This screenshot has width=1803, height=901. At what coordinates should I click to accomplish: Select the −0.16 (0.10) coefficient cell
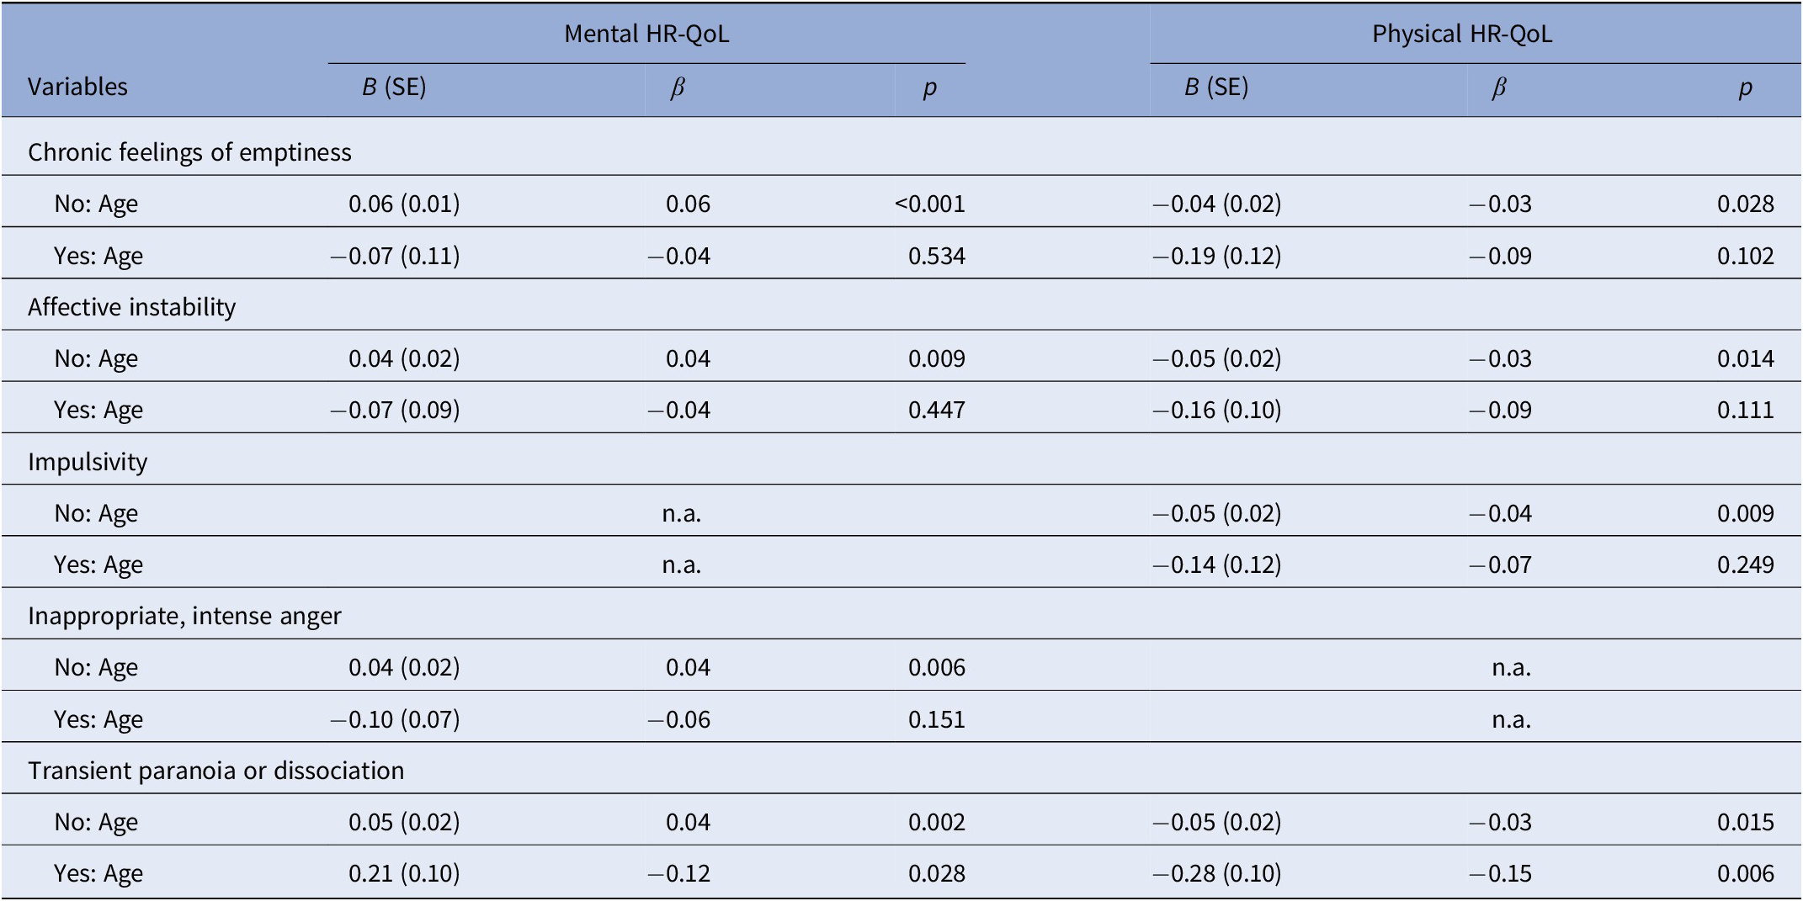[1216, 410]
